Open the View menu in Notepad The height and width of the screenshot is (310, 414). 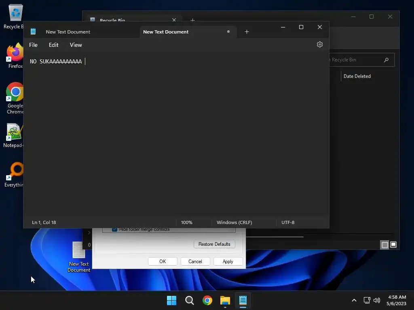[x=76, y=45]
